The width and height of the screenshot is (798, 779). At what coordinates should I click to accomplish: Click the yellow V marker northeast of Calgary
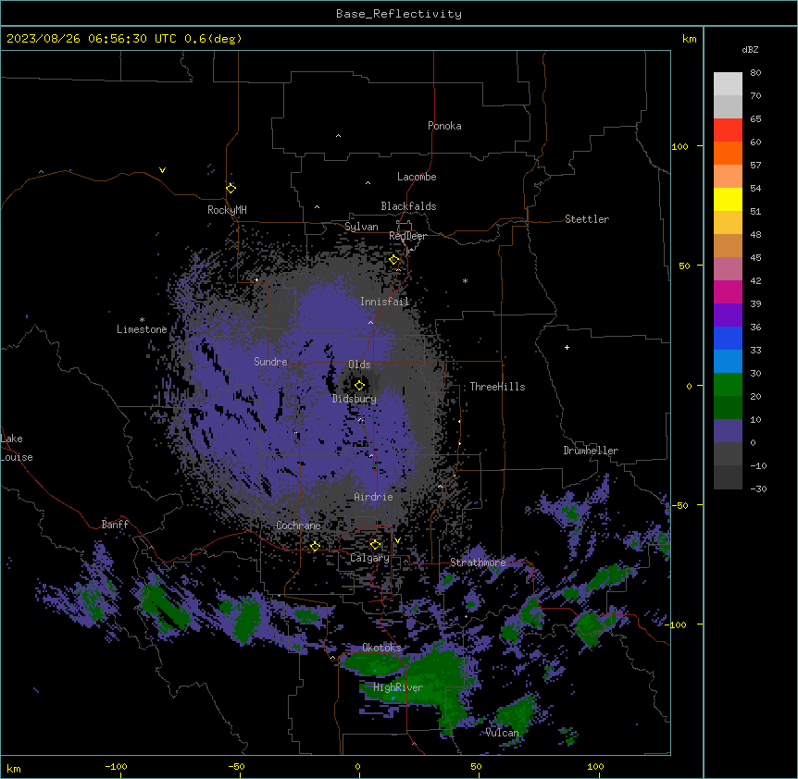[x=397, y=540]
